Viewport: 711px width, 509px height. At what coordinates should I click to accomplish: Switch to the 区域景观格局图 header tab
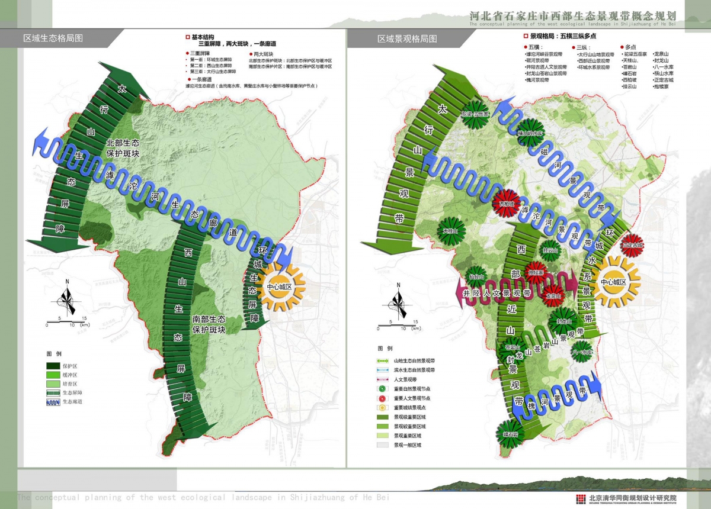[408, 38]
